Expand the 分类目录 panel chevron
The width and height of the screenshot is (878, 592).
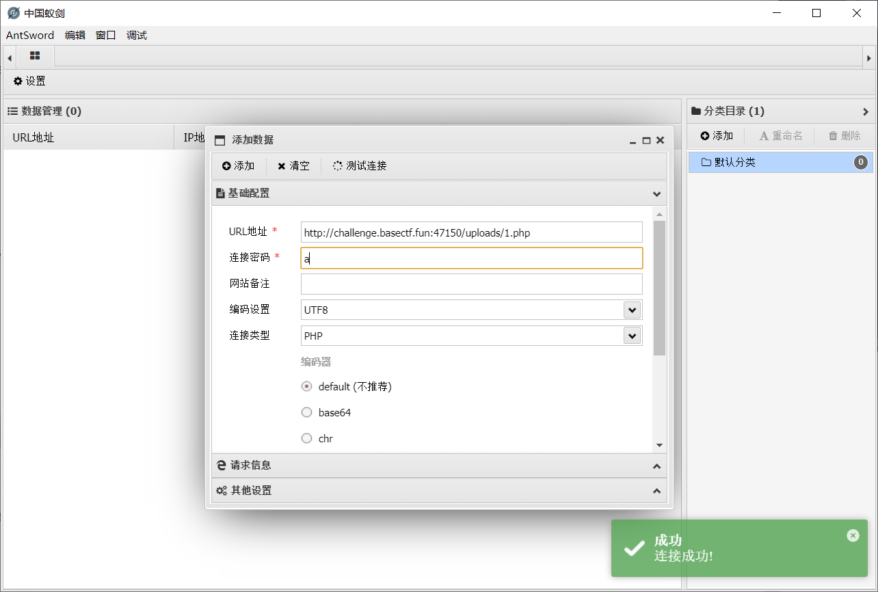point(866,111)
